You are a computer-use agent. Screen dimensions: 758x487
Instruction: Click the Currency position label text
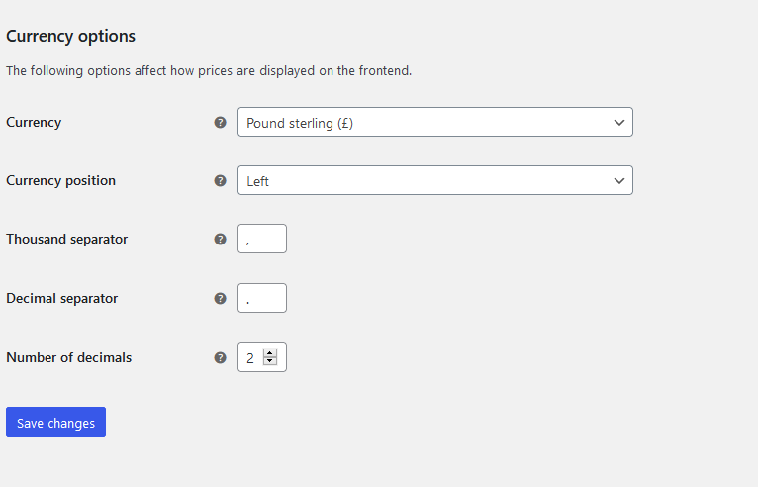point(60,180)
